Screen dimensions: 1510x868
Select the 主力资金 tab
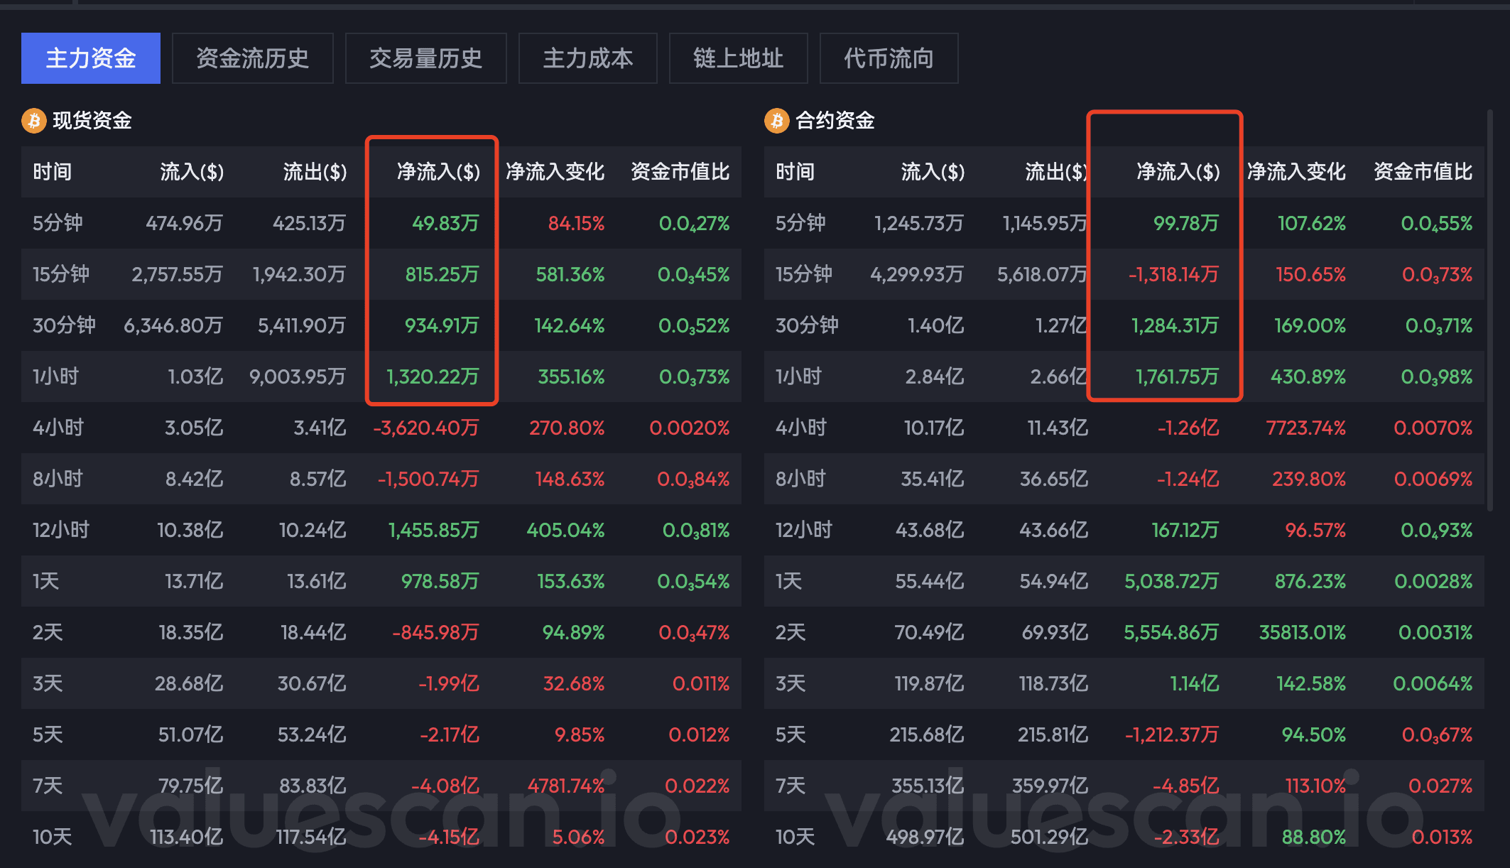pos(91,58)
